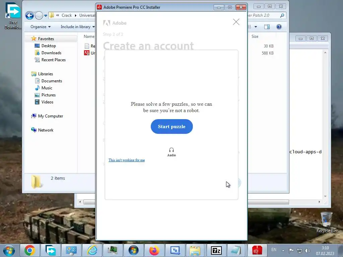Open Free Download Manager in taskbar

pos(51,250)
